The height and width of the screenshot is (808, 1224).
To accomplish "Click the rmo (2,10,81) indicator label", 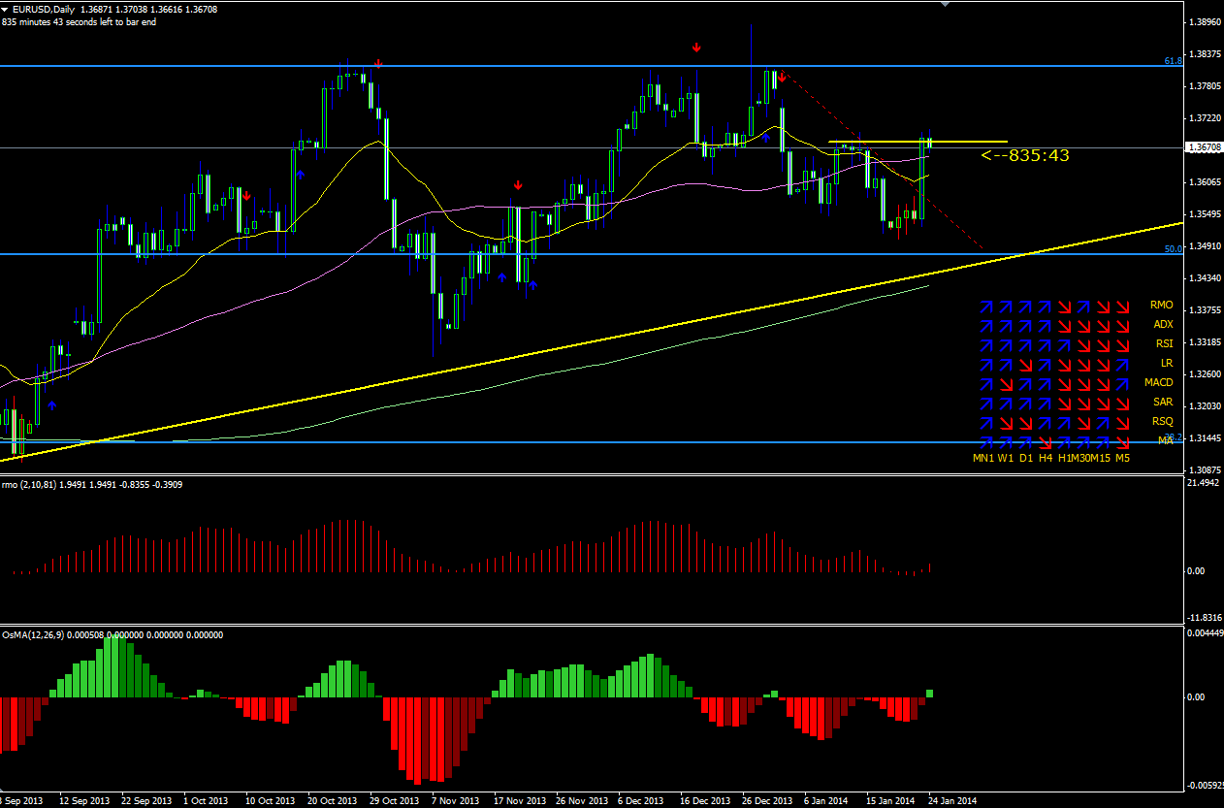I will [x=29, y=484].
